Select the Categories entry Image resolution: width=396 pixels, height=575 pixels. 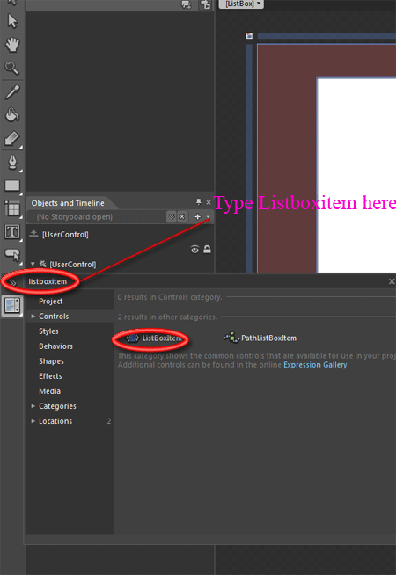pyautogui.click(x=57, y=406)
